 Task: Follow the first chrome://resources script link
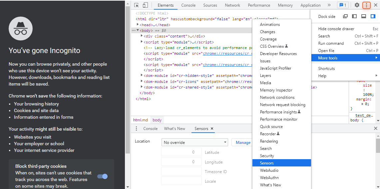tap(227, 53)
